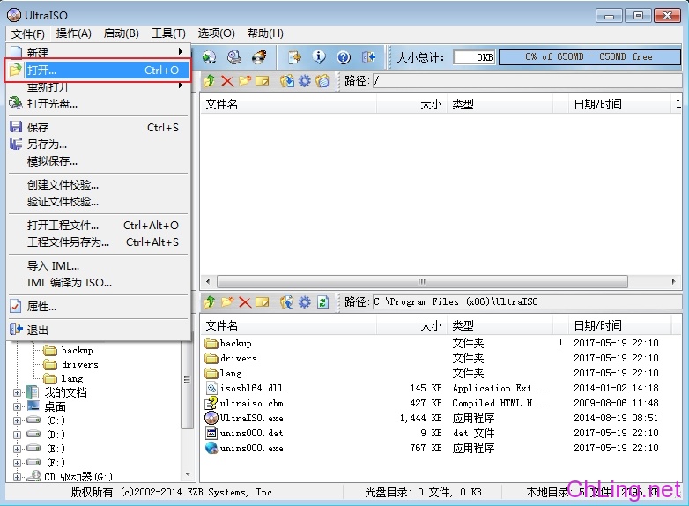Open the 帮助(H) menu
This screenshot has height=506, width=689.
pos(265,33)
